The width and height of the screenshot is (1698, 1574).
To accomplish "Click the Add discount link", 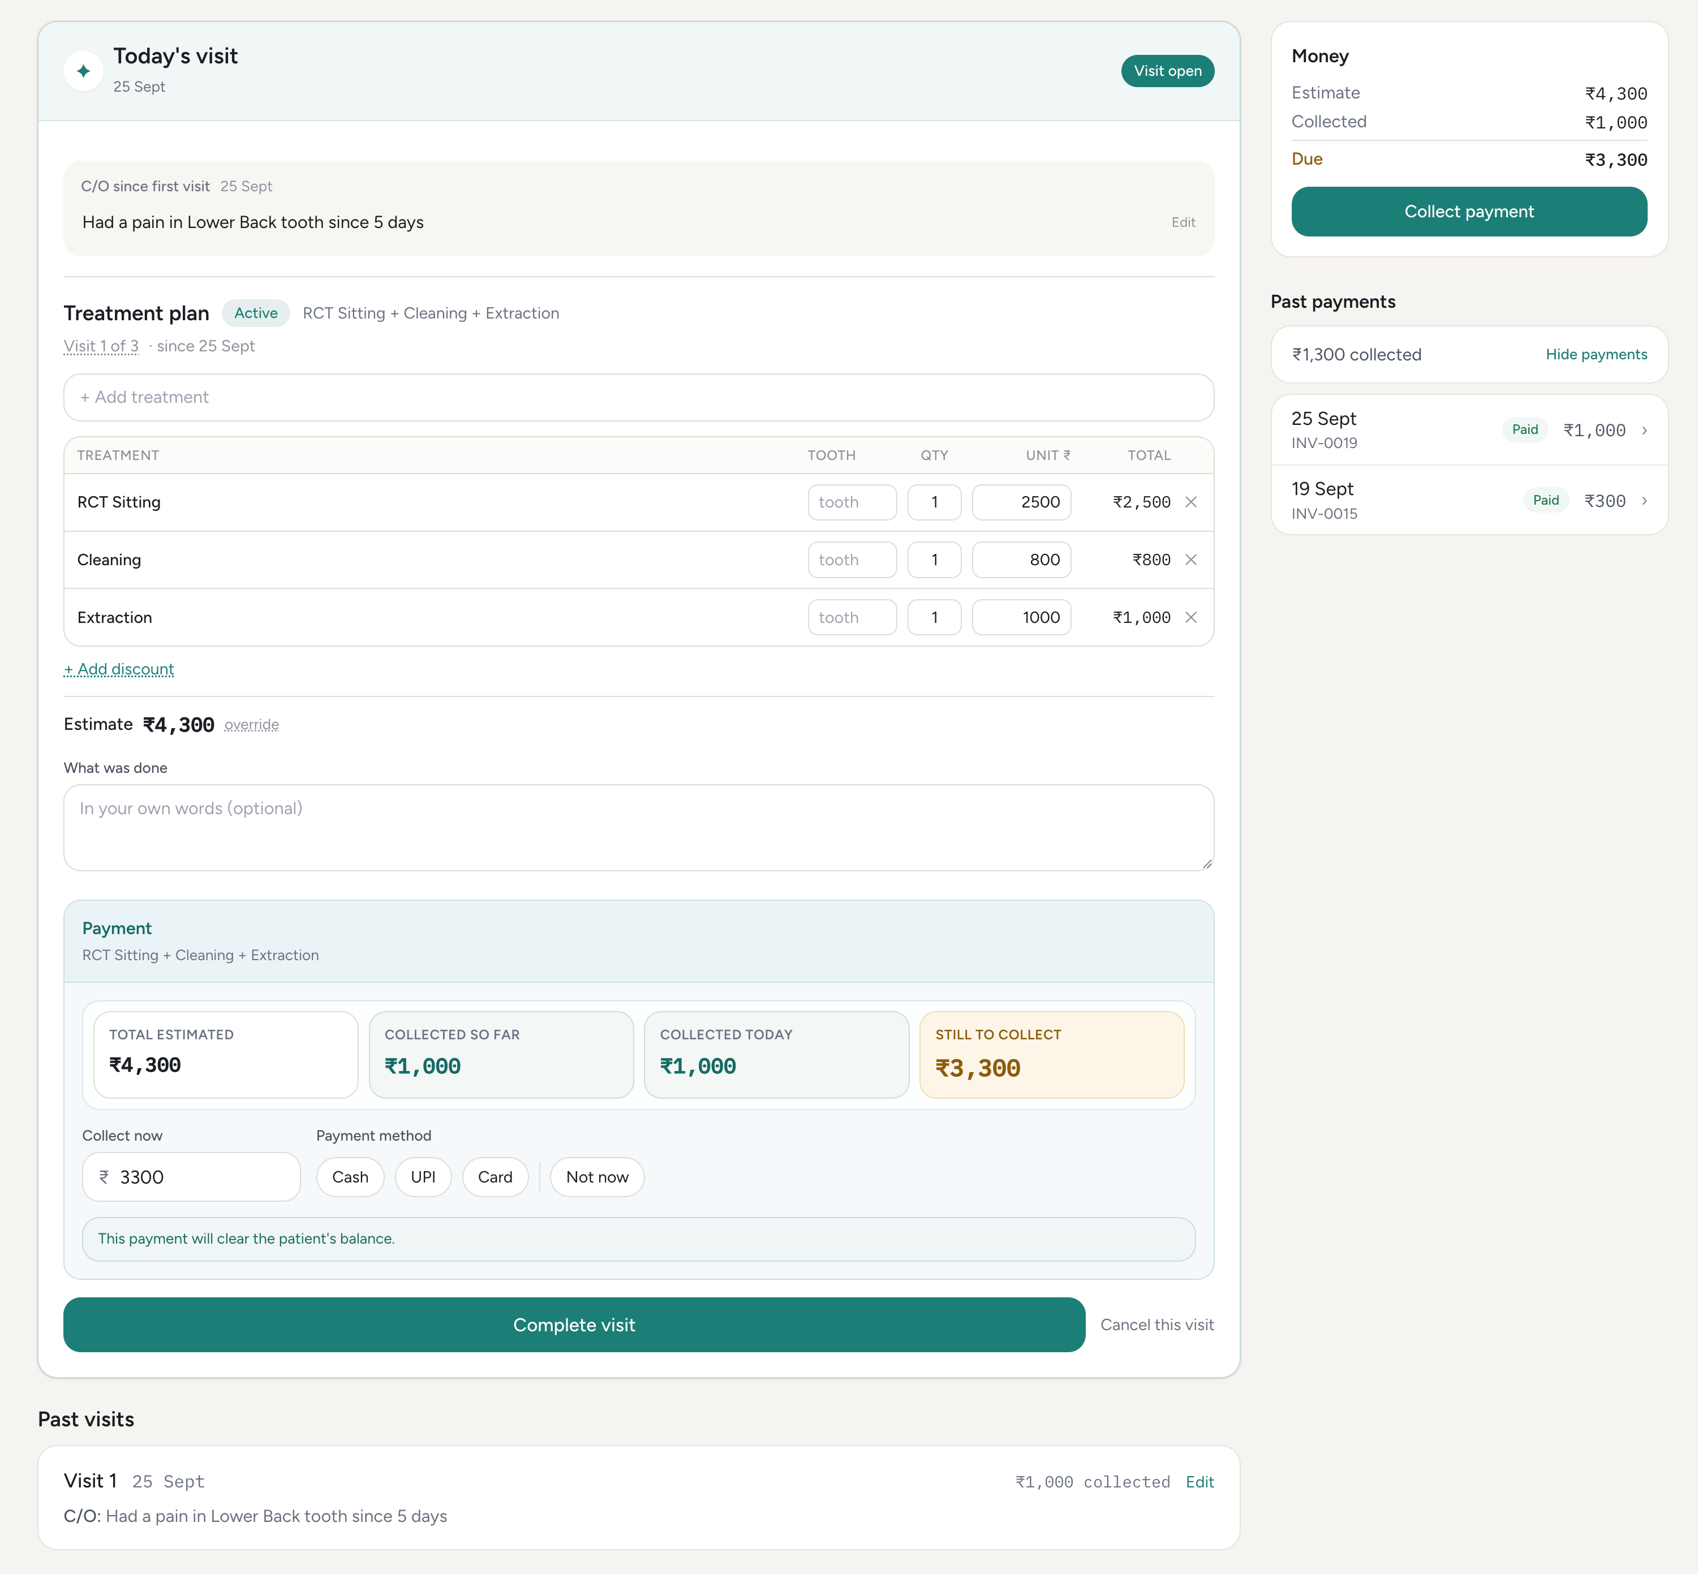I will [119, 669].
